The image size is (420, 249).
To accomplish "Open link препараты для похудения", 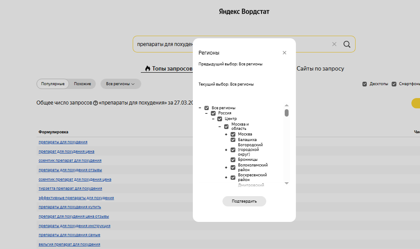I will [x=63, y=142].
